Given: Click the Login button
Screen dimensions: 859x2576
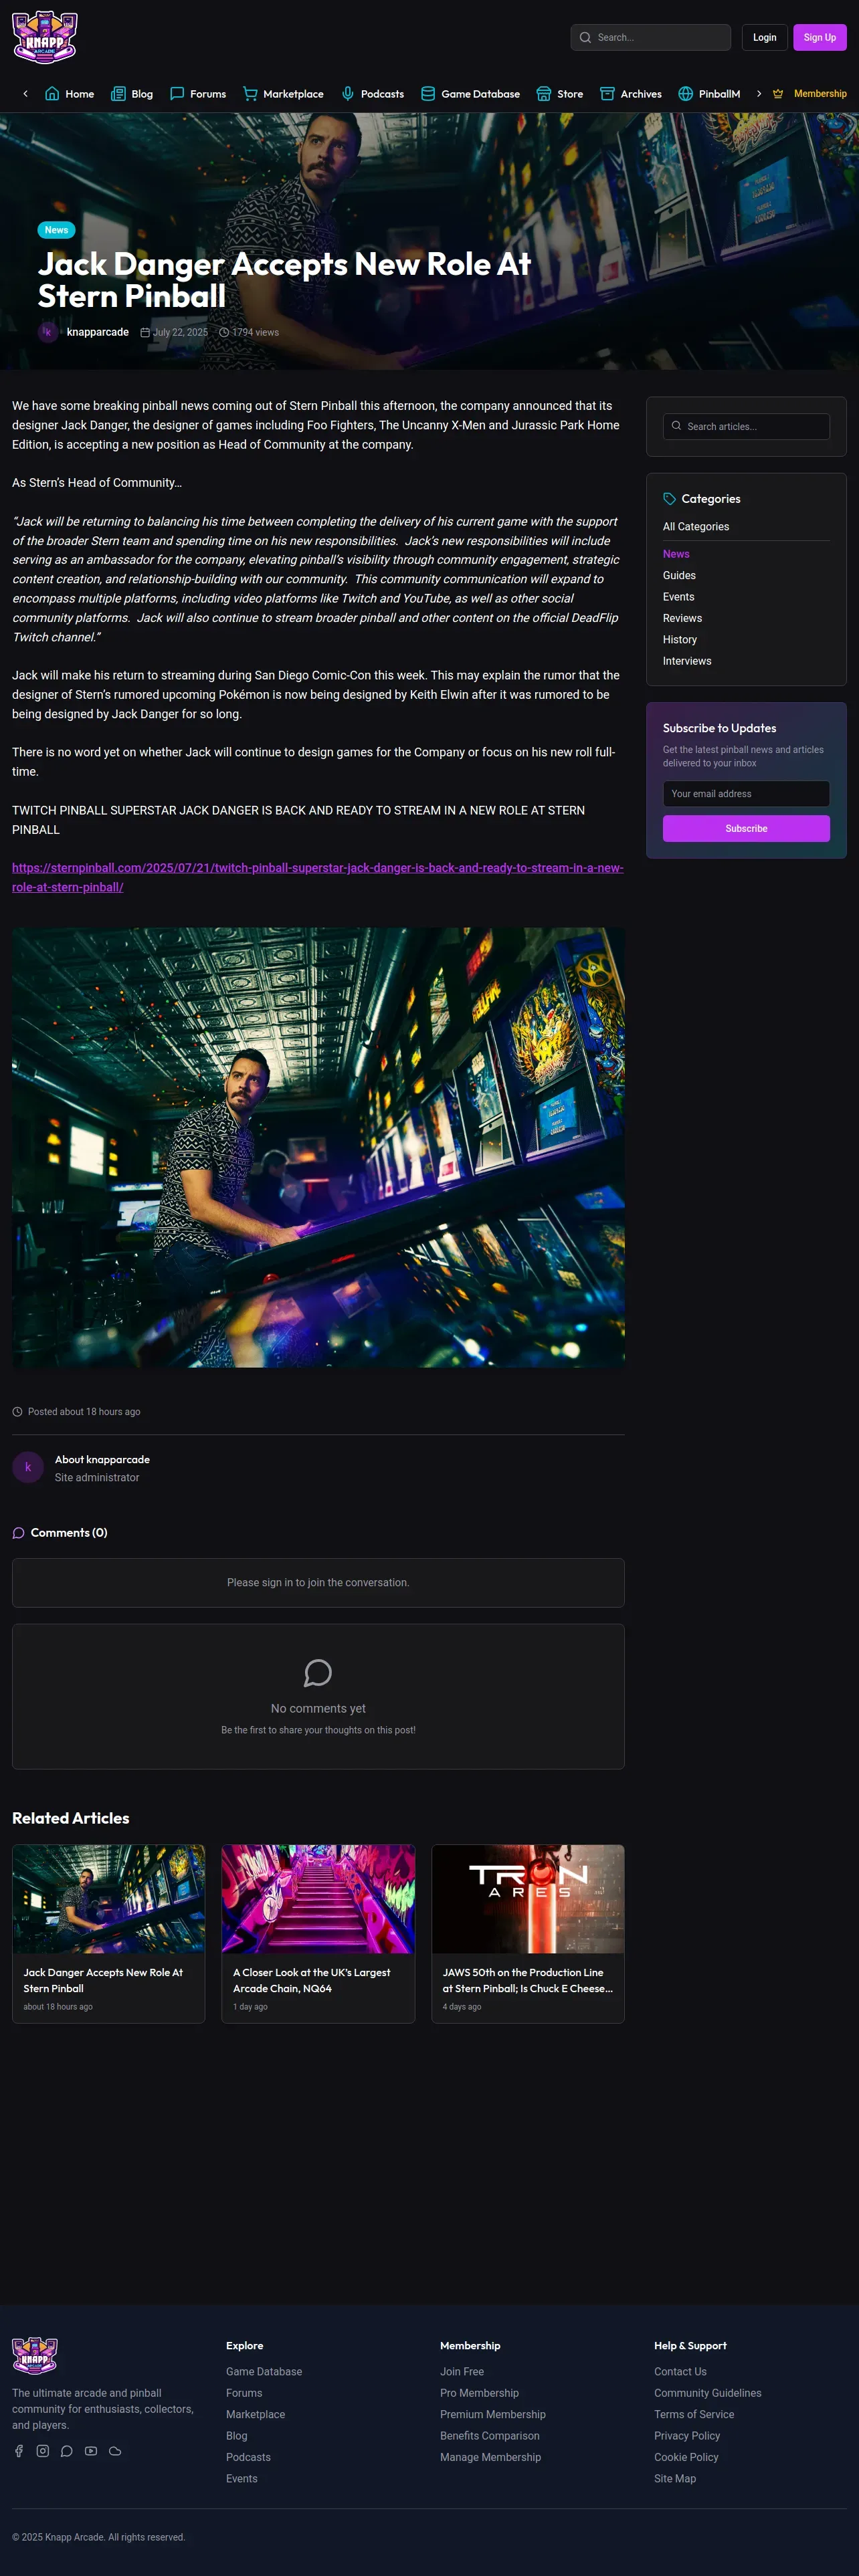Looking at the screenshot, I should [765, 38].
